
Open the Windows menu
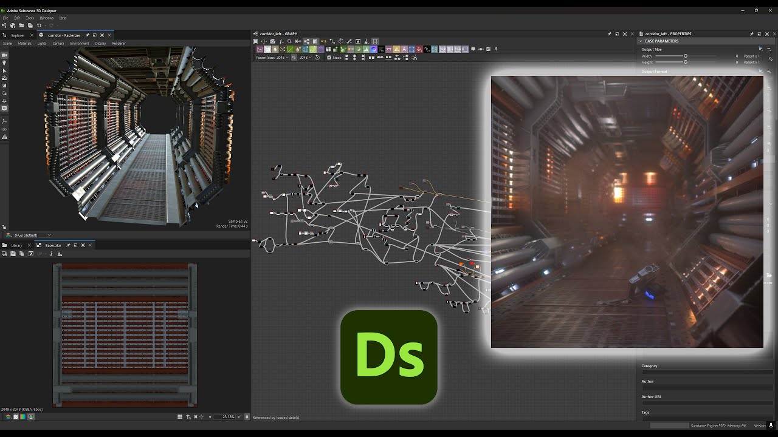point(47,18)
